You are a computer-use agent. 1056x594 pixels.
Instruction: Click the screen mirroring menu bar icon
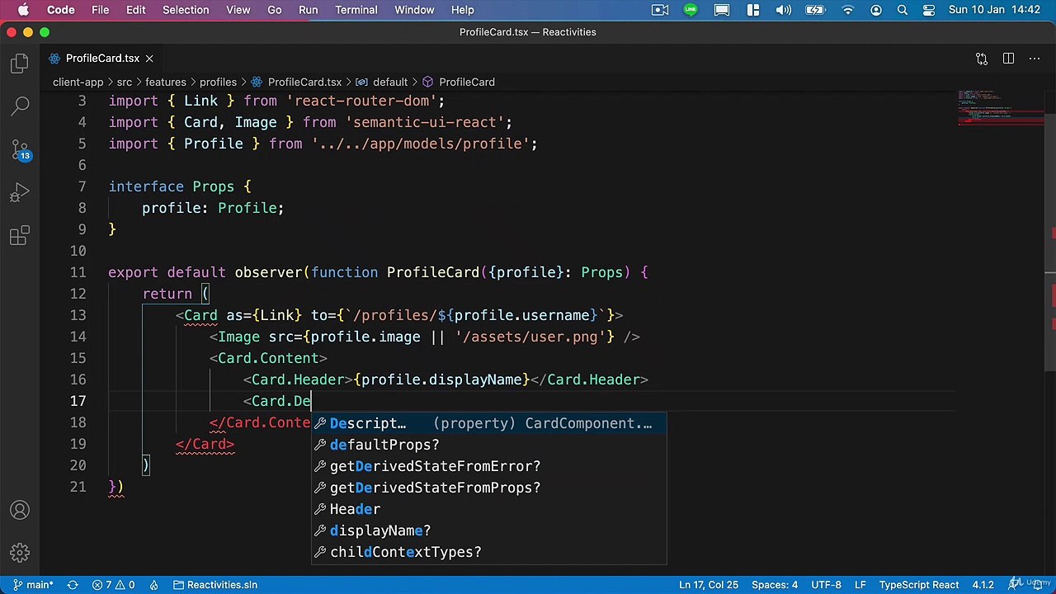(x=722, y=10)
